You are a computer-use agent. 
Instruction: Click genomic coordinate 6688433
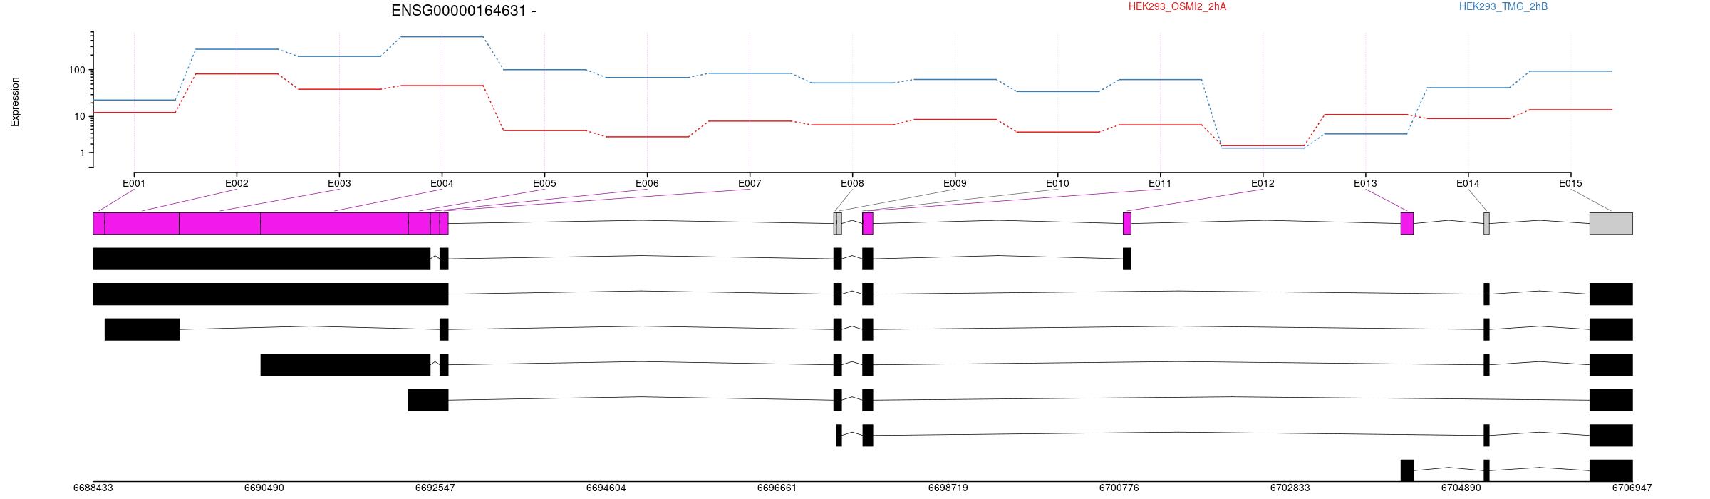[93, 488]
